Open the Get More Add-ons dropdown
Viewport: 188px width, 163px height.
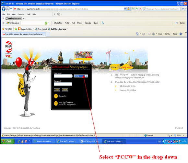[58, 29]
